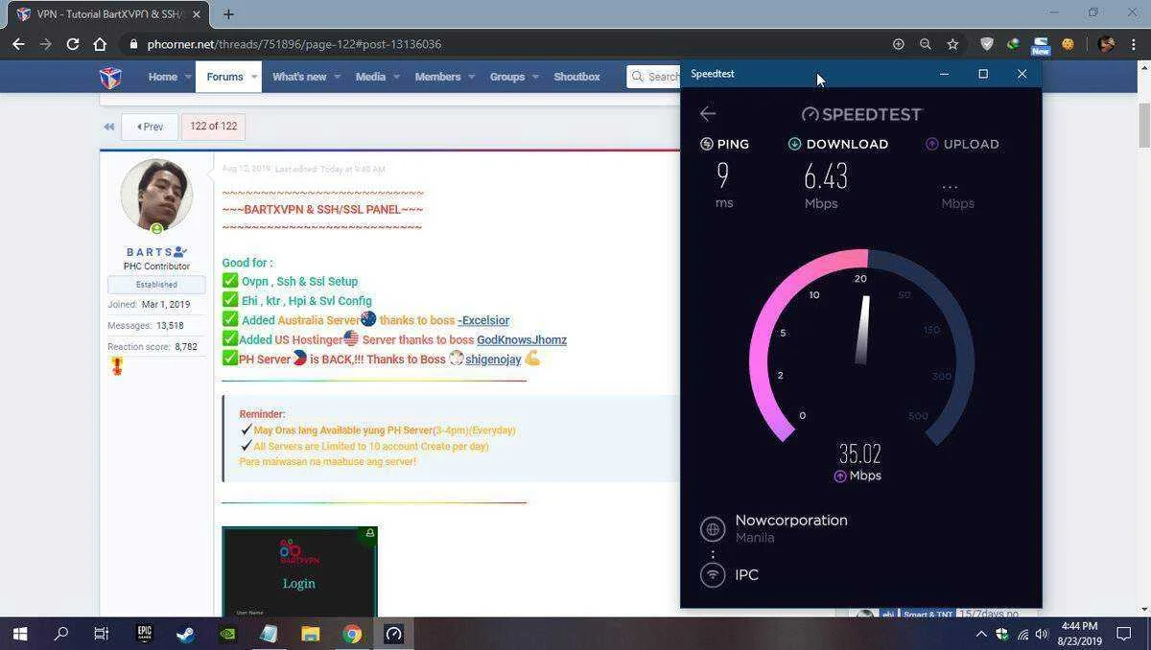Open a new Chrome tab with plus button
The width and height of the screenshot is (1151, 650).
click(228, 14)
